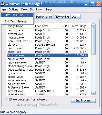Click the process list scrollbar thumb
The height and width of the screenshot is (115, 102).
click(x=94, y=41)
